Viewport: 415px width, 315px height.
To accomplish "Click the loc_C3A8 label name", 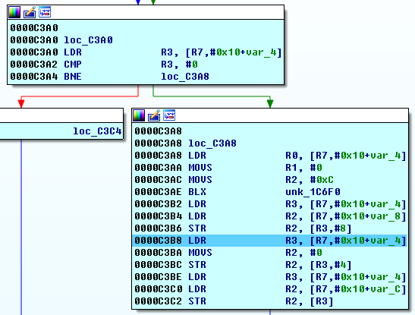I will [212, 143].
